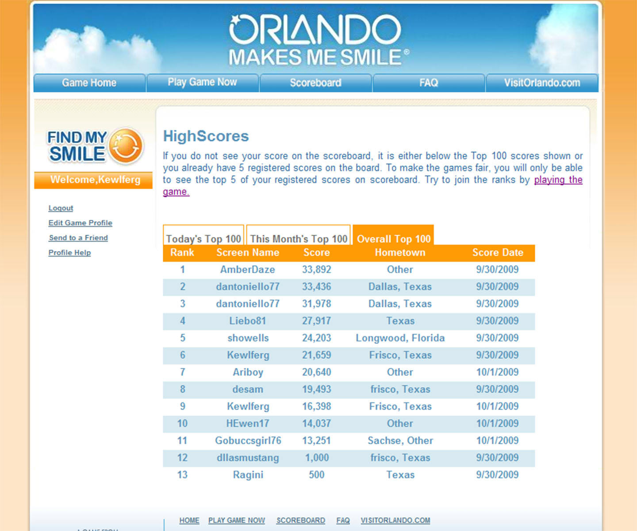The width and height of the screenshot is (637, 531).
Task: Select score 20,640
Action: [x=317, y=372]
